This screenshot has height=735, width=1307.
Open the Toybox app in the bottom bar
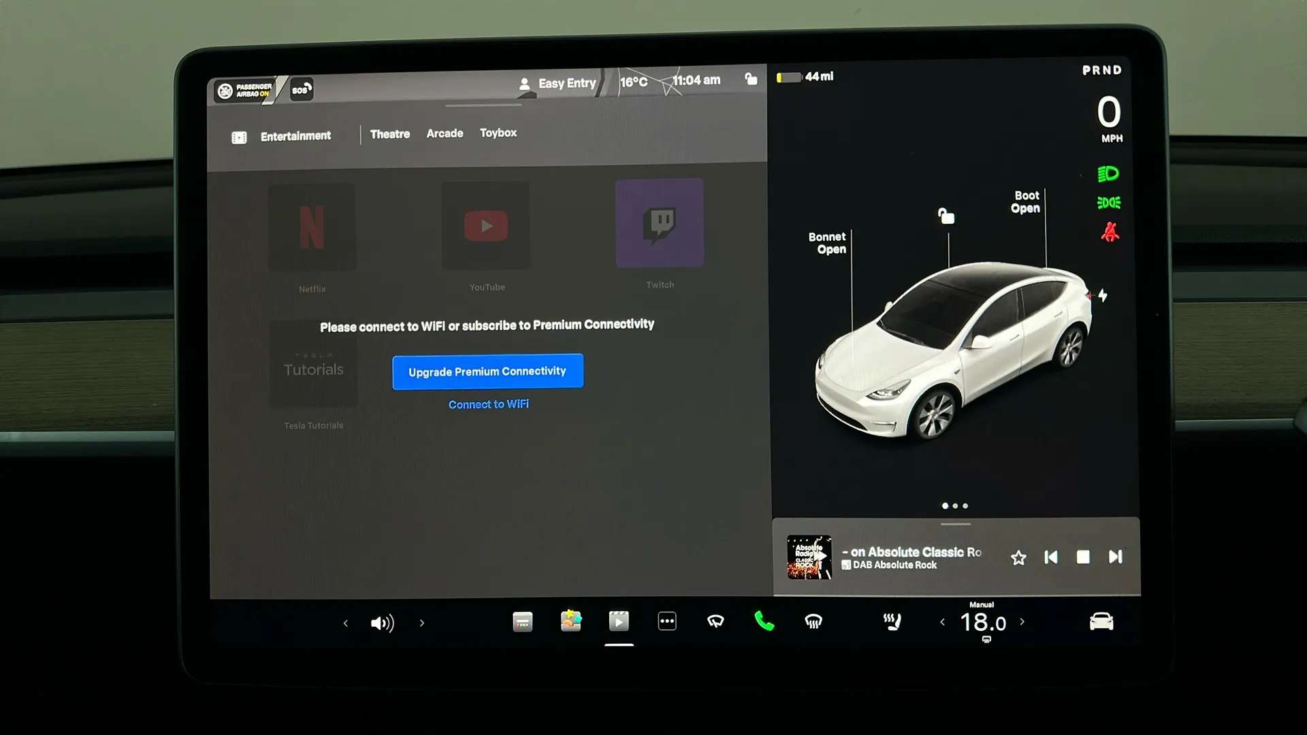click(570, 621)
